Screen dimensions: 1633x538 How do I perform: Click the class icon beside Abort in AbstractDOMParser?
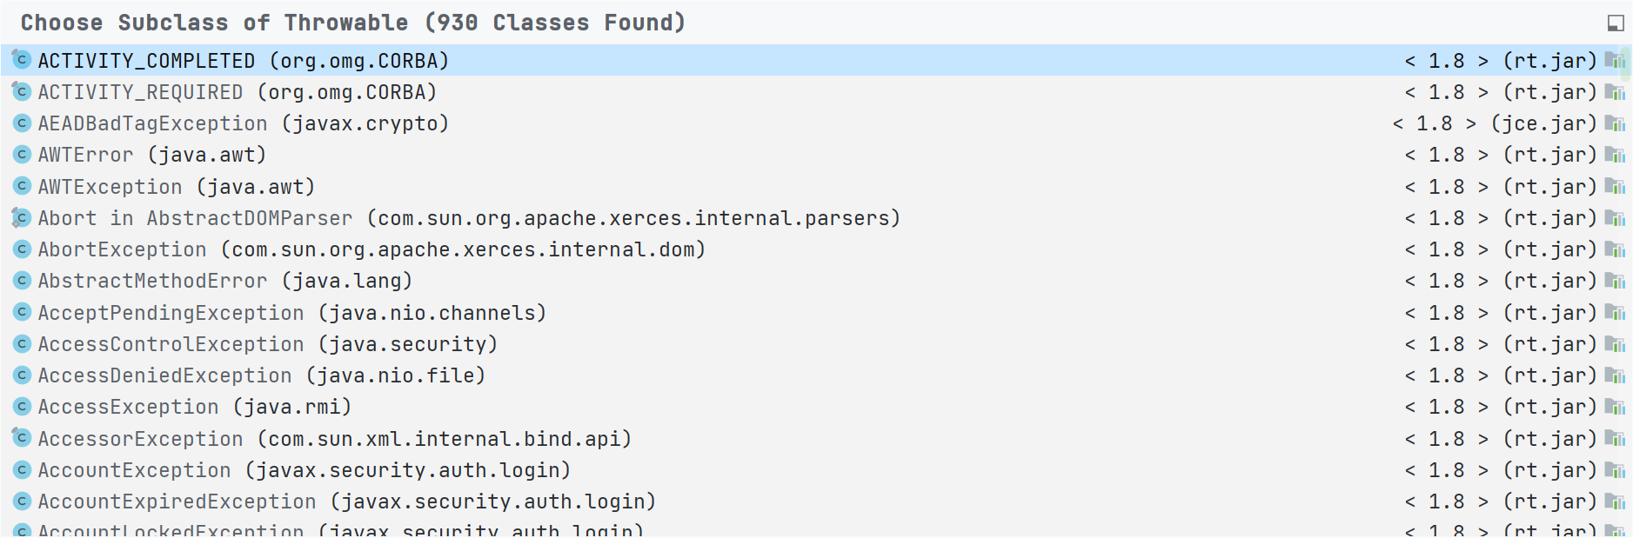(x=22, y=217)
